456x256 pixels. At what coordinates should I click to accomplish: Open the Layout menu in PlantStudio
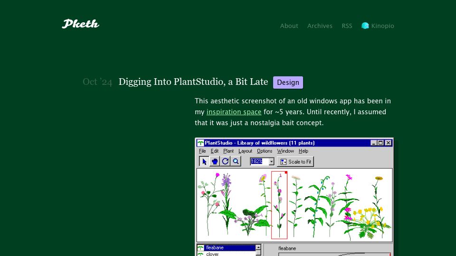click(245, 151)
